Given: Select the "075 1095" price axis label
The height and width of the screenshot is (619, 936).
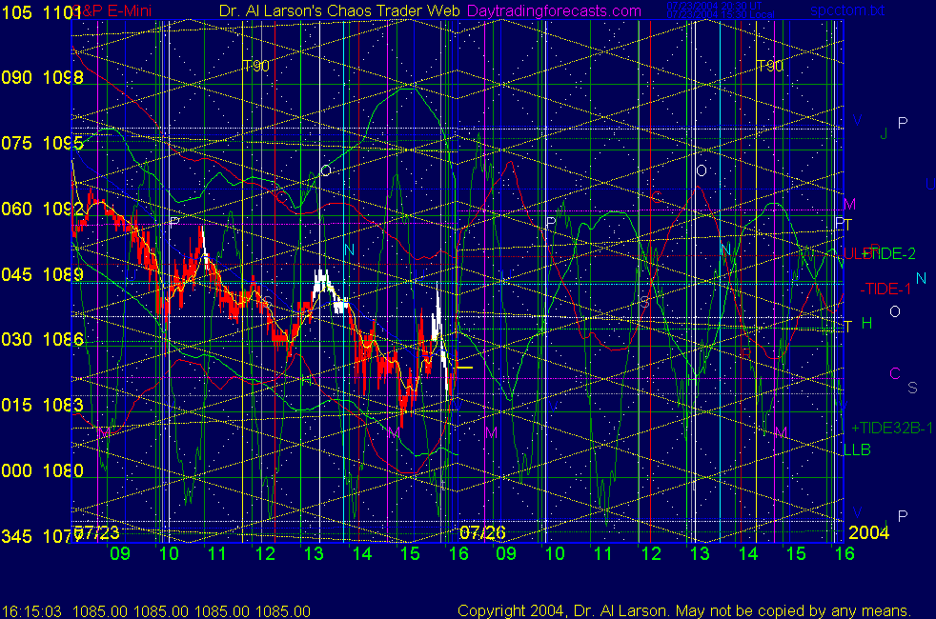Looking at the screenshot, I should click(42, 143).
